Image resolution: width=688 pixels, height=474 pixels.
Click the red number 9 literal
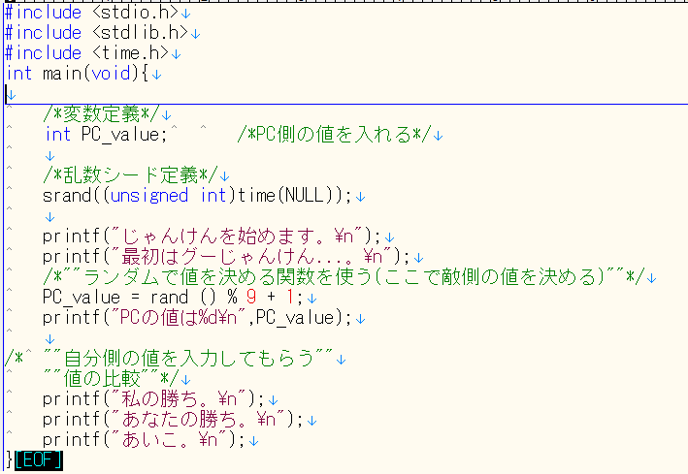(x=251, y=298)
